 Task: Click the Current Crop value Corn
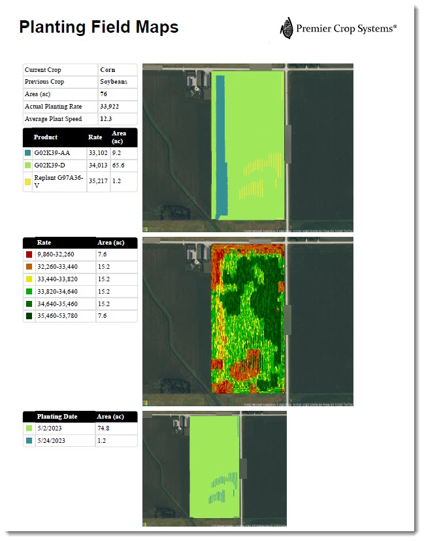point(107,69)
